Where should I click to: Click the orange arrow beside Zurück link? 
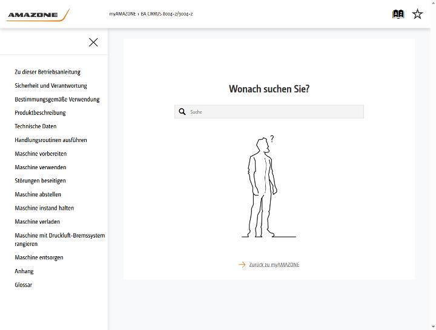pos(242,265)
